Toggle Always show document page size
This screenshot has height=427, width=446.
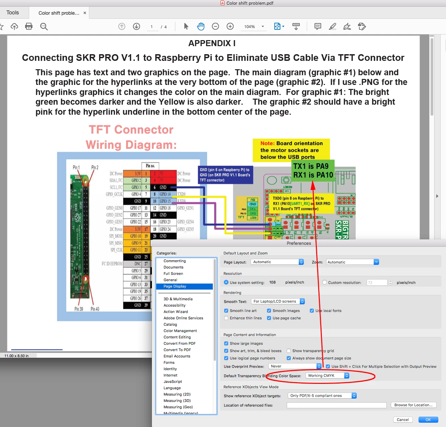[x=289, y=358]
